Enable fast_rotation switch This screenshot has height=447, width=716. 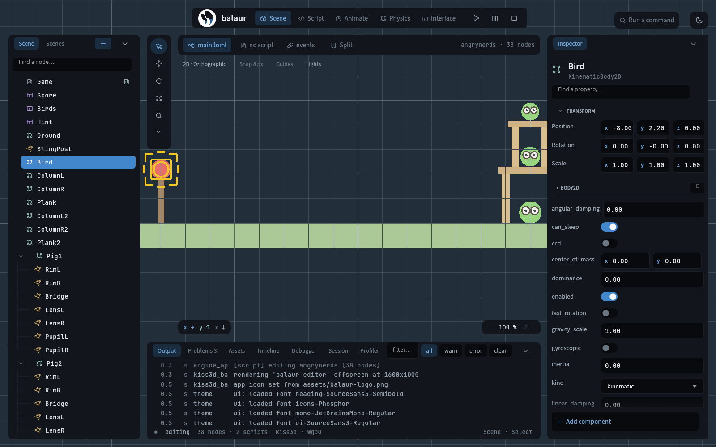[609, 313]
